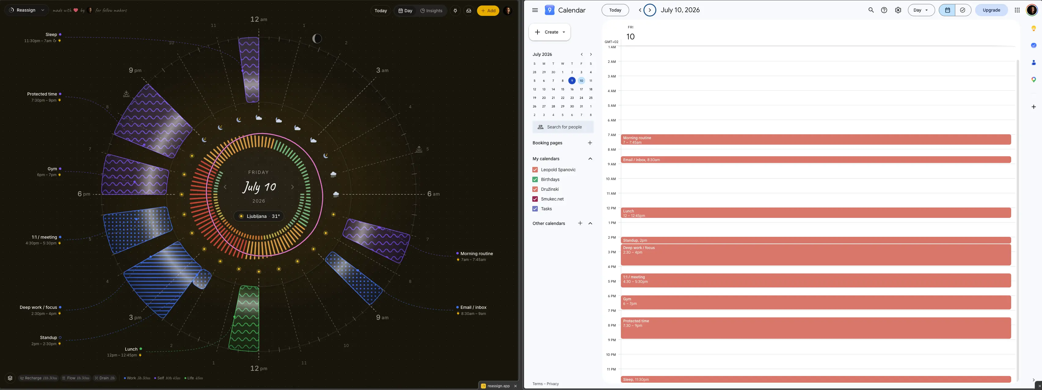
Task: Uncheck the Tasks calendar
Action: coord(535,209)
